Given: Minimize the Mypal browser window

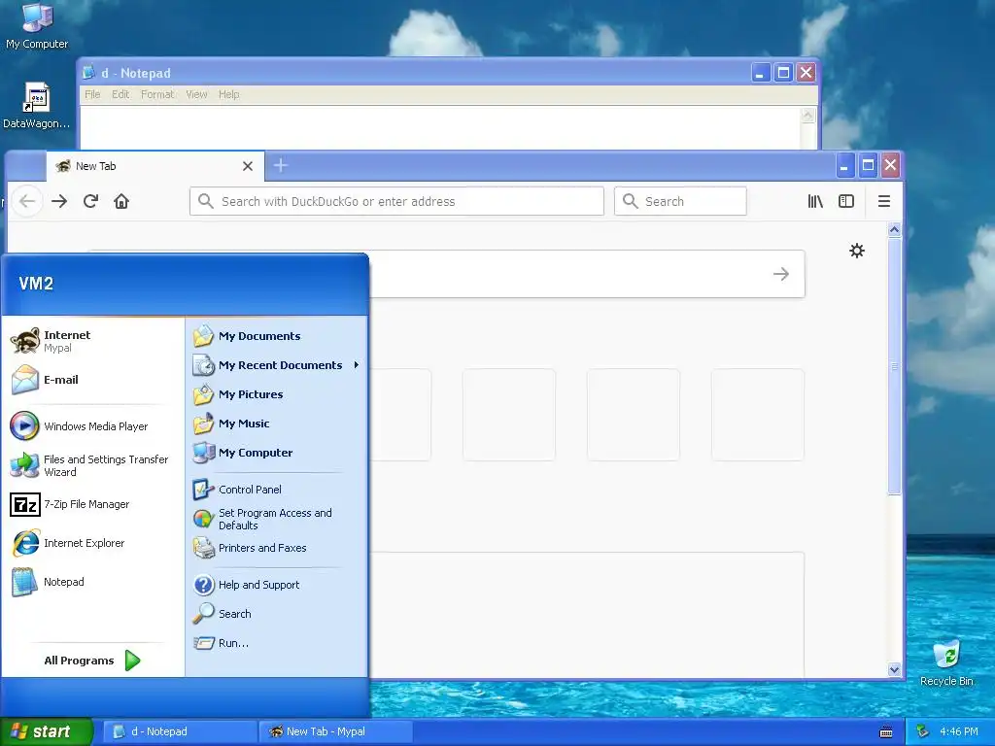Looking at the screenshot, I should click(x=844, y=166).
